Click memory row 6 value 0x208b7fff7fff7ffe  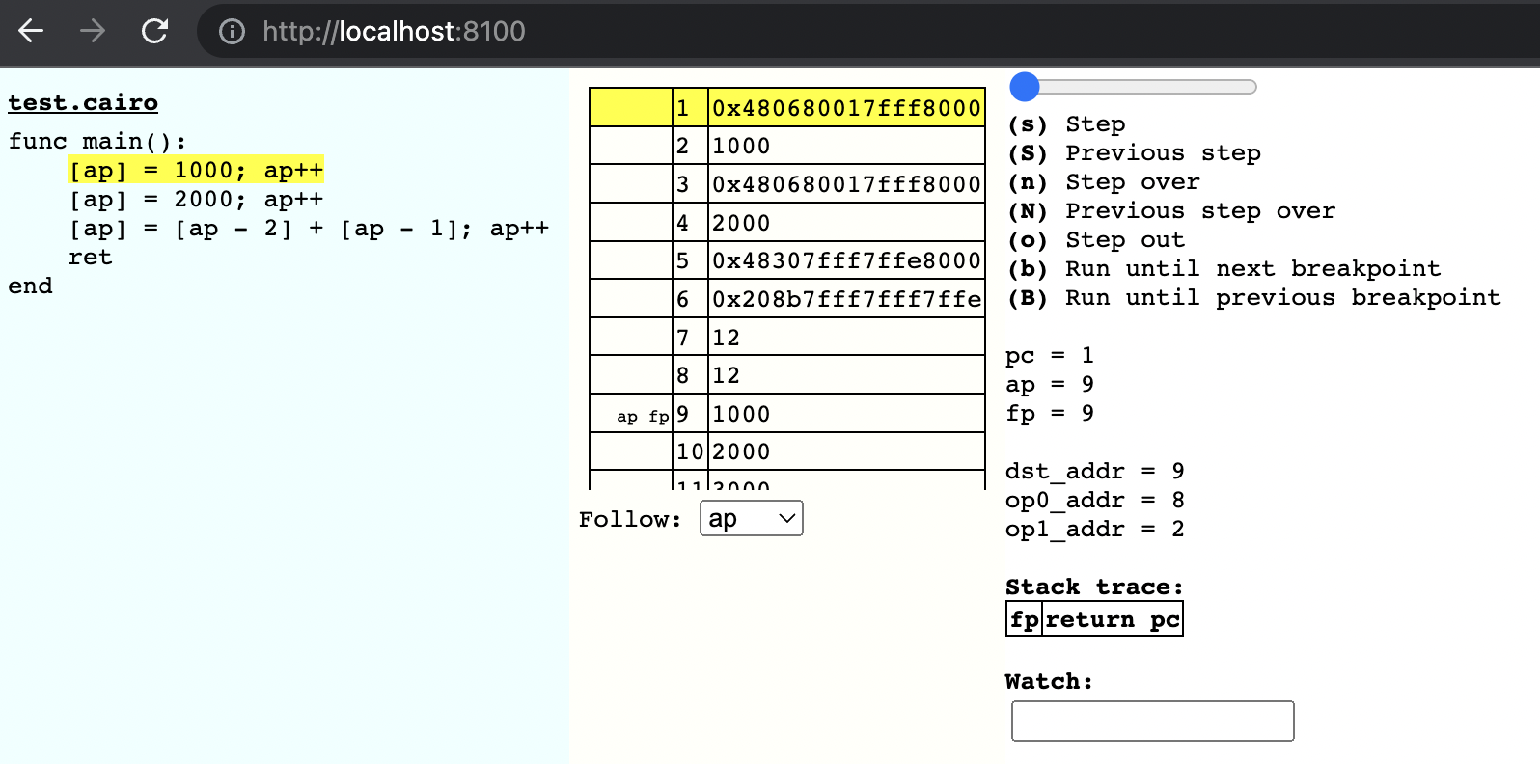(x=846, y=299)
